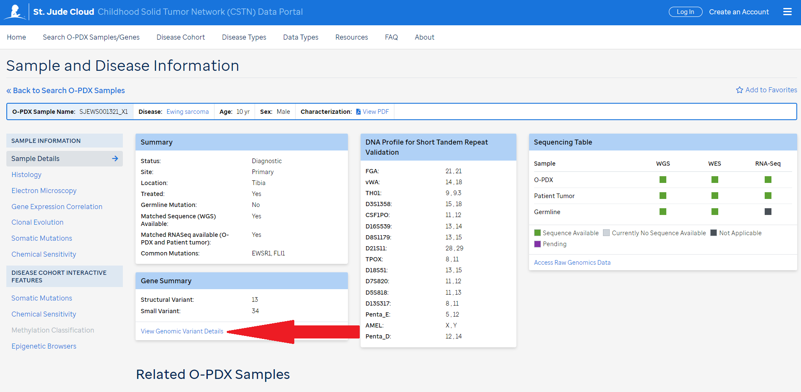Click Patient Tumor WES green square
The width and height of the screenshot is (801, 392).
(x=715, y=196)
